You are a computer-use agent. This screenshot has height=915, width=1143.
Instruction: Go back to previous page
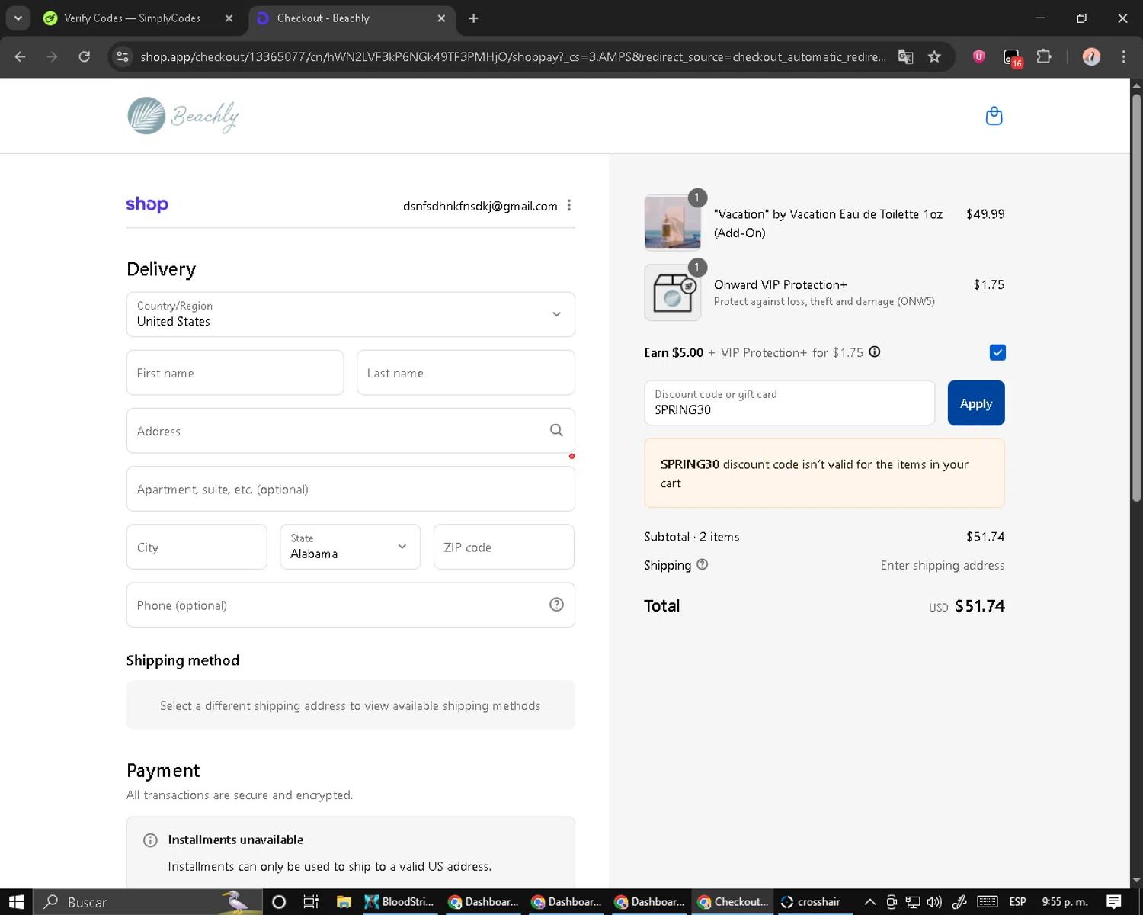(21, 56)
